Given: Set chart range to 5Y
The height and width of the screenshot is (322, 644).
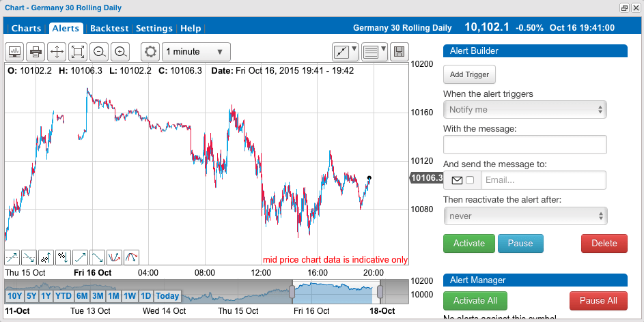Looking at the screenshot, I should click(x=31, y=296).
